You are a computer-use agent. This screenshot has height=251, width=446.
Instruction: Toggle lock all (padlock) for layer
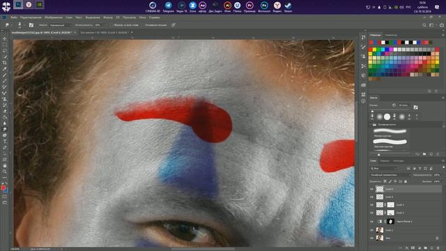pyautogui.click(x=406, y=181)
